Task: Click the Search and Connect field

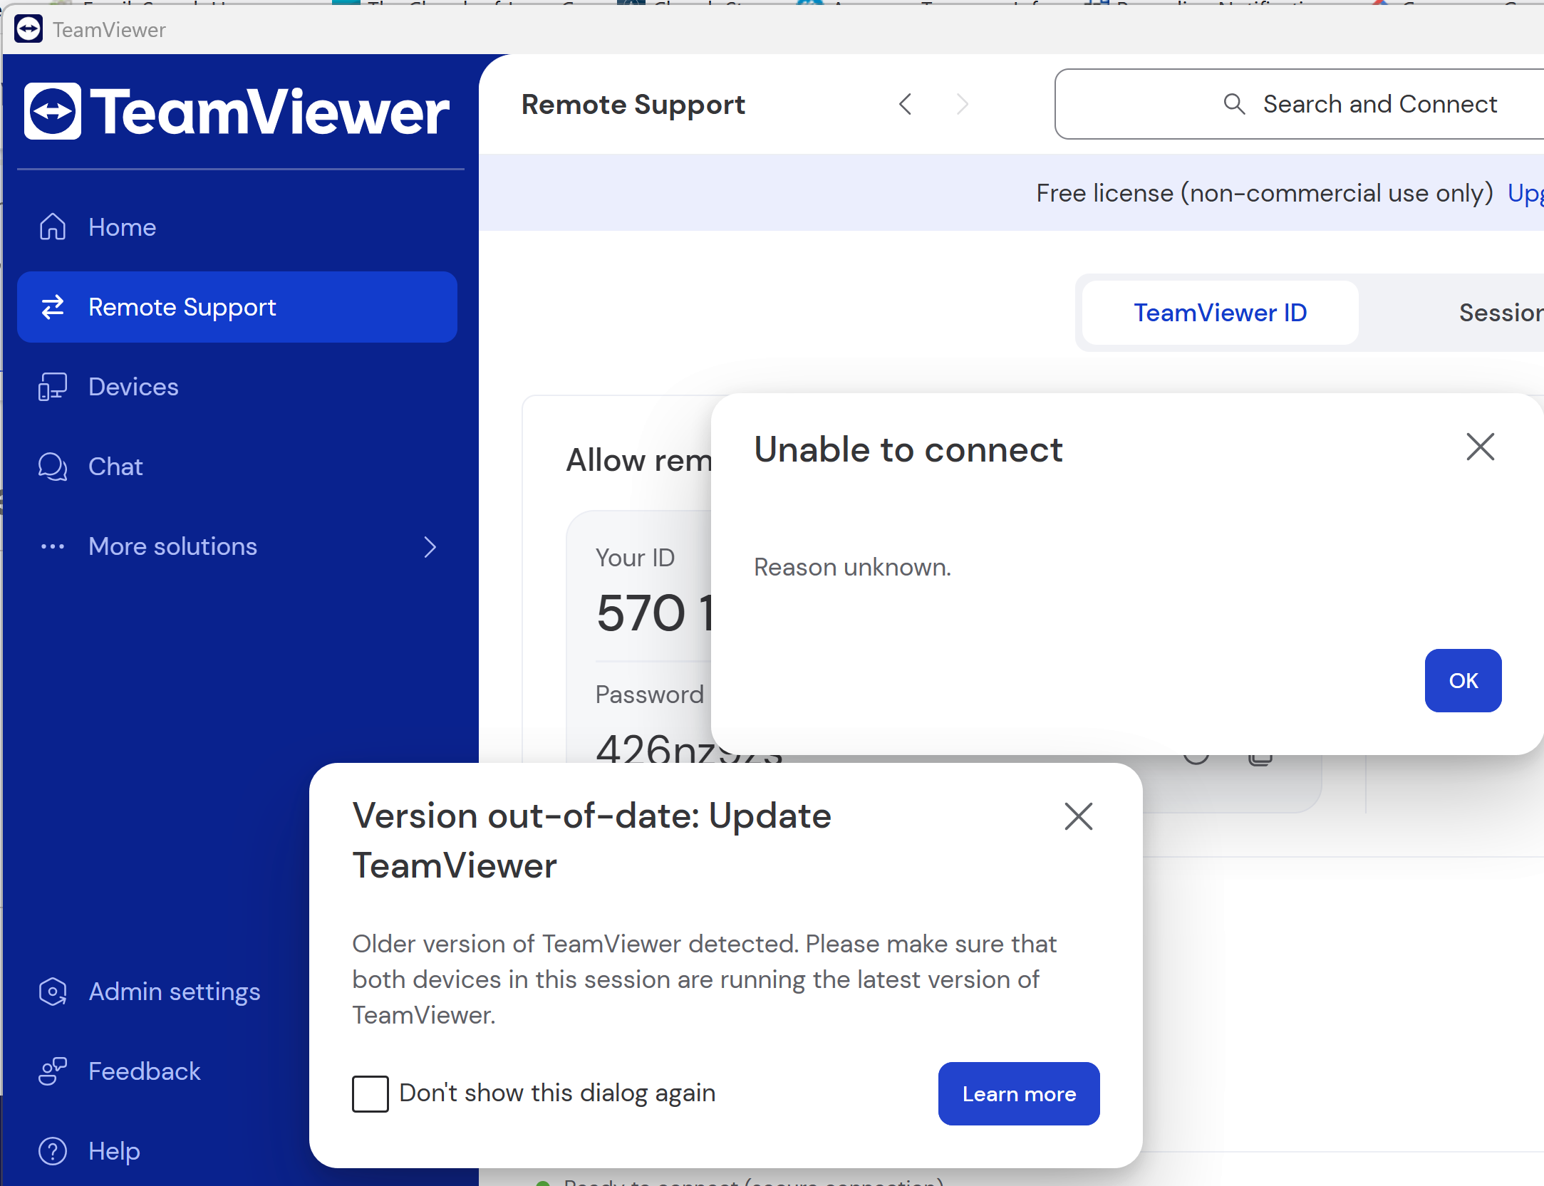Action: [x=1300, y=104]
